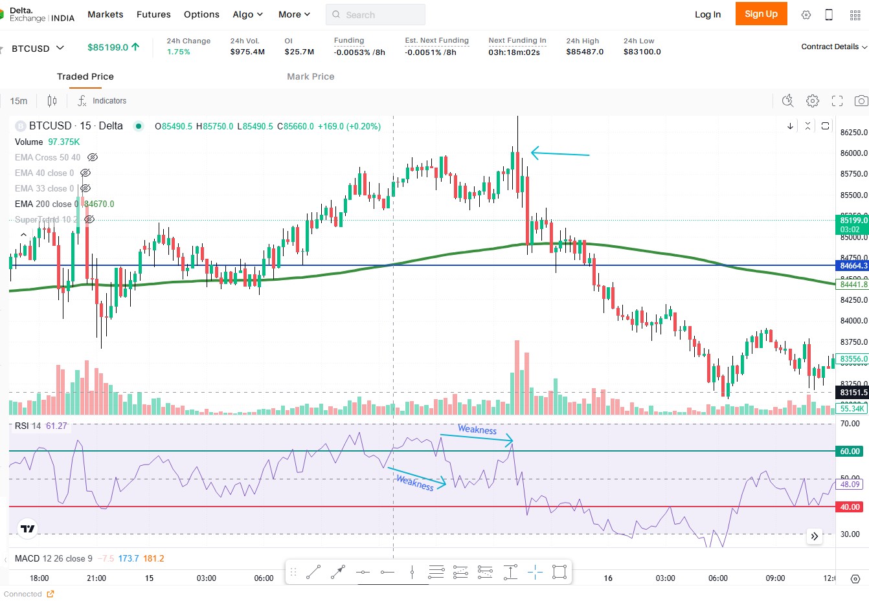This screenshot has width=869, height=601.
Task: Toggle visibility of the SuperTrend indicator
Action: [89, 219]
